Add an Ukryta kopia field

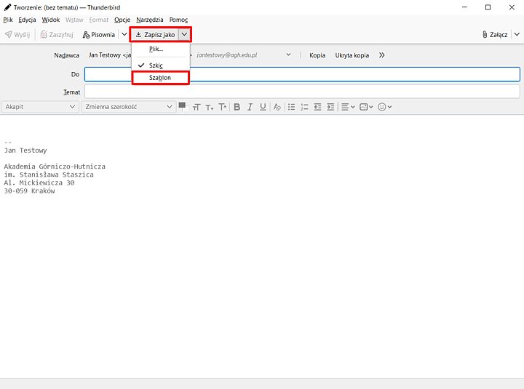point(352,55)
